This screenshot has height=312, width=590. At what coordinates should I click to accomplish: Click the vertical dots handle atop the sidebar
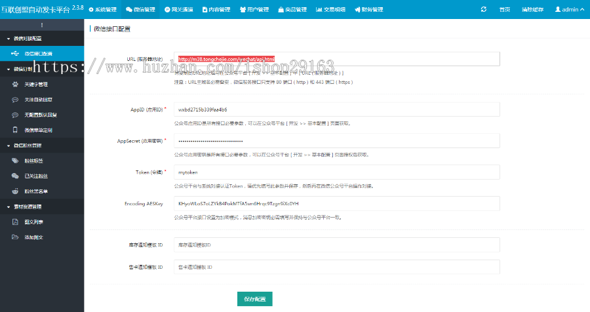click(42, 24)
